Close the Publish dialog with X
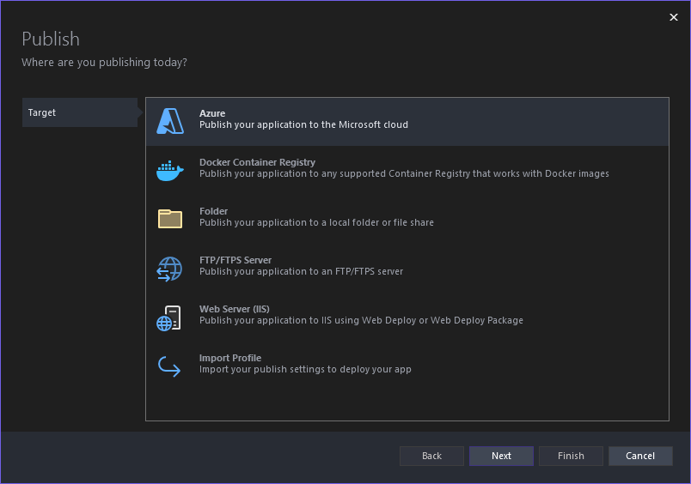This screenshot has height=484, width=691. tap(674, 17)
